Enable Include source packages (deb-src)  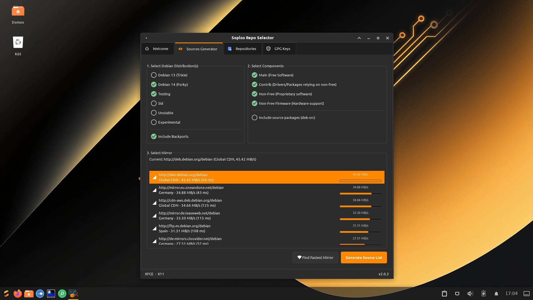tap(283, 117)
